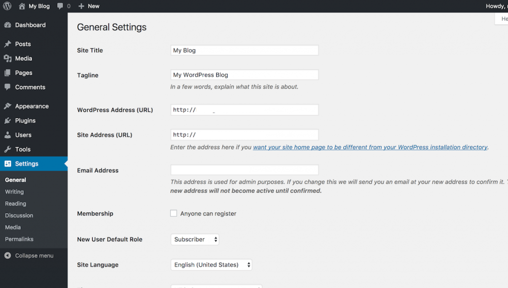The height and width of the screenshot is (288, 508).
Task: Collapse the sidebar menu
Action: point(34,256)
